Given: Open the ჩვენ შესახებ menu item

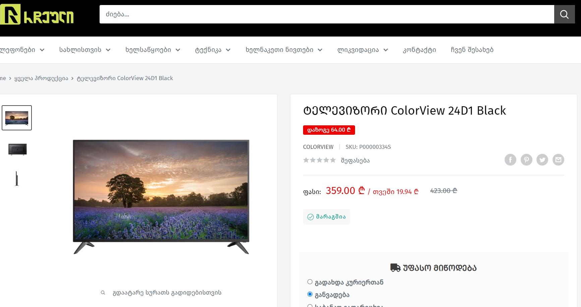Looking at the screenshot, I should [472, 50].
